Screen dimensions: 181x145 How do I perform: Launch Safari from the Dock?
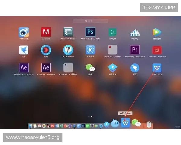(x=101, y=126)
